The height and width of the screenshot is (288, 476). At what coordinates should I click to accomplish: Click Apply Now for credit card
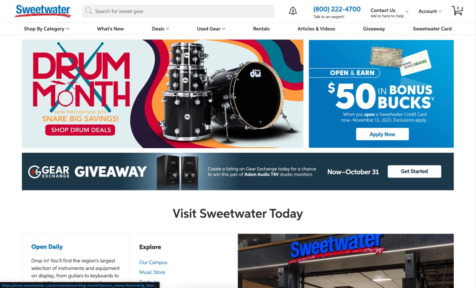click(x=382, y=134)
